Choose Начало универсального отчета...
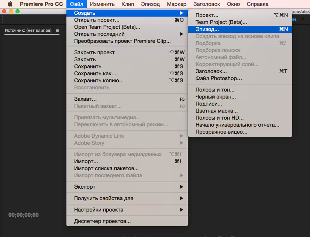Image resolution: width=310 pixels, height=237 pixels. click(240, 125)
